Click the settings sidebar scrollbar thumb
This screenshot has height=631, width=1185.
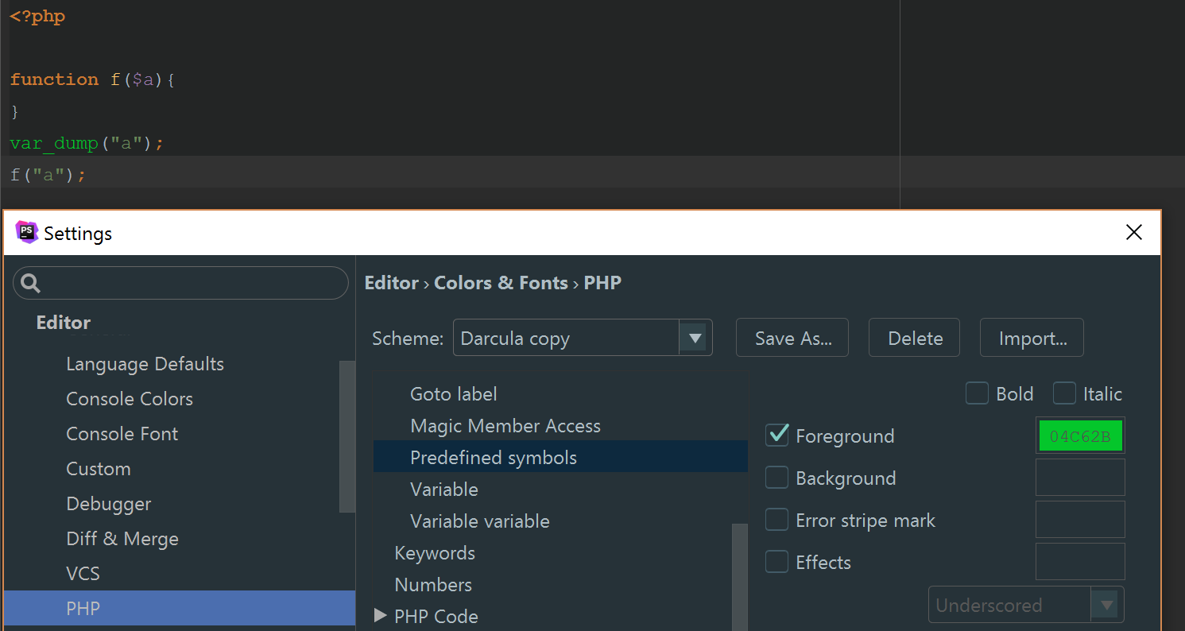click(347, 436)
